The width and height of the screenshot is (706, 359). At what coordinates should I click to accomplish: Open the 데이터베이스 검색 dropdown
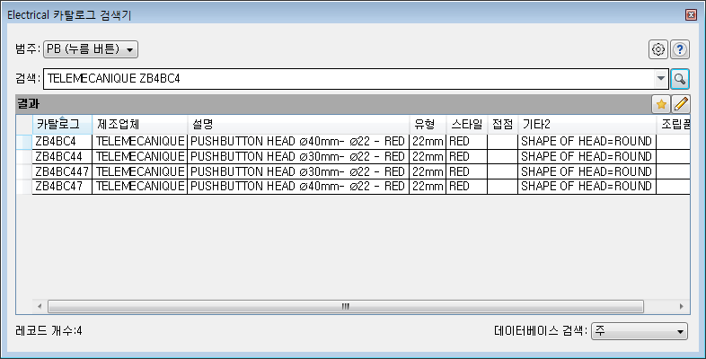640,331
